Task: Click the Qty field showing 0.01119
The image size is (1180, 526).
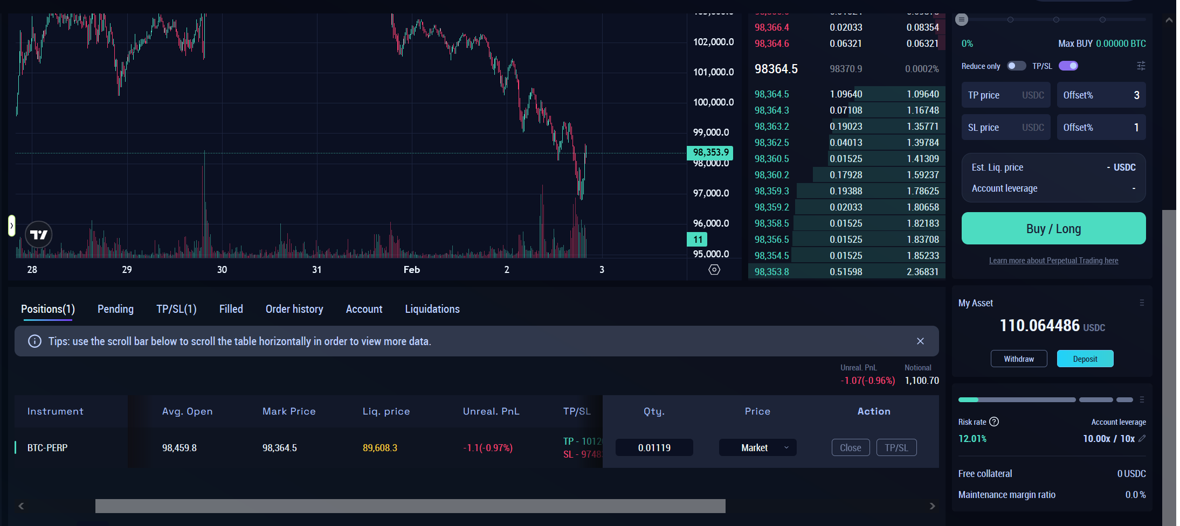Action: pyautogui.click(x=654, y=448)
